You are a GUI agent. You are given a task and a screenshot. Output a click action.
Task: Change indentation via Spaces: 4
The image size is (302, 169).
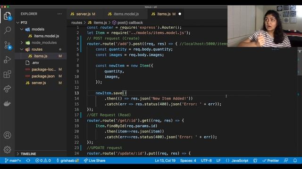pyautogui.click(x=188, y=161)
